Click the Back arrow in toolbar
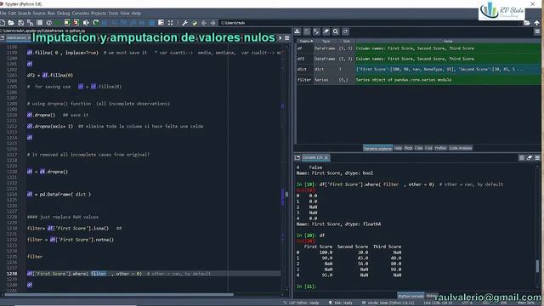This screenshot has height=306, width=544. [x=204, y=23]
